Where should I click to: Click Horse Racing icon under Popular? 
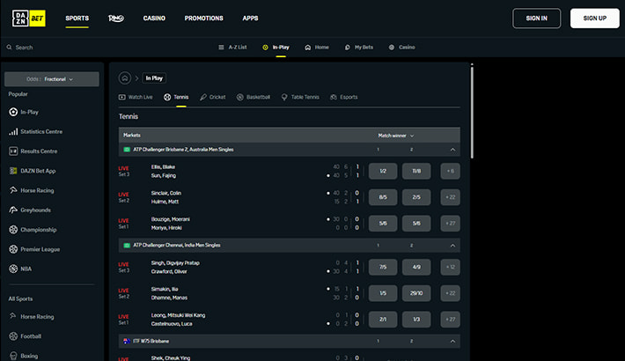pos(13,190)
